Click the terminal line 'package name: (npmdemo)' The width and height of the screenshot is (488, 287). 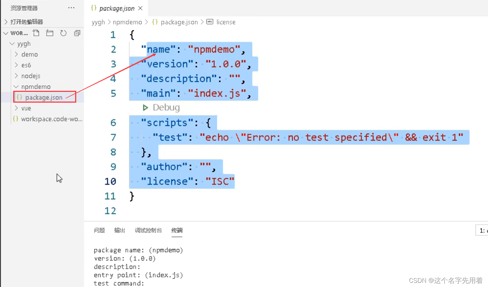139,250
